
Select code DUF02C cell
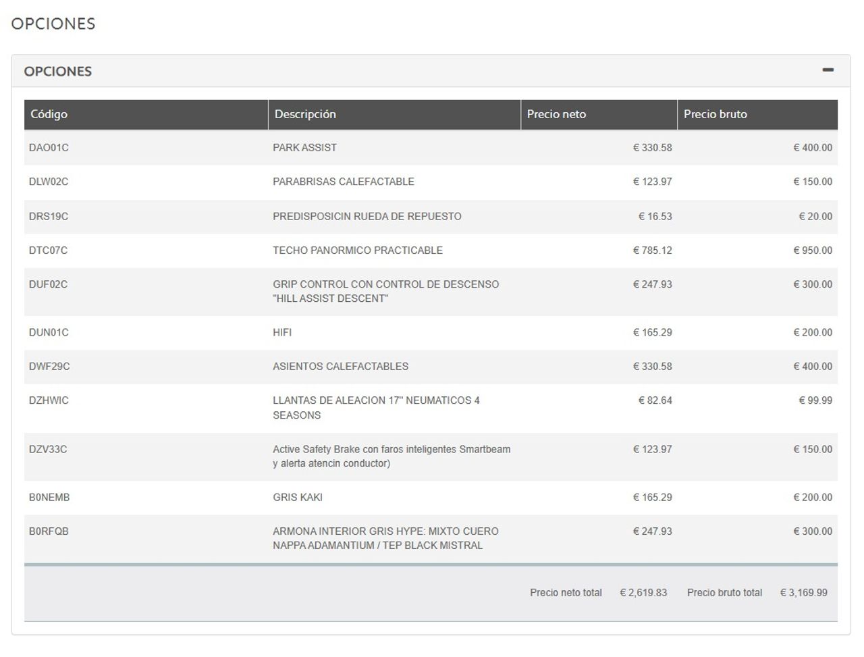[x=49, y=285]
